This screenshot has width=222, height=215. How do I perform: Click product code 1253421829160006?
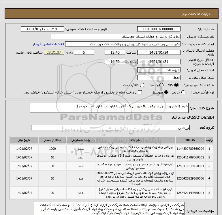pyautogui.click(x=190, y=178)
